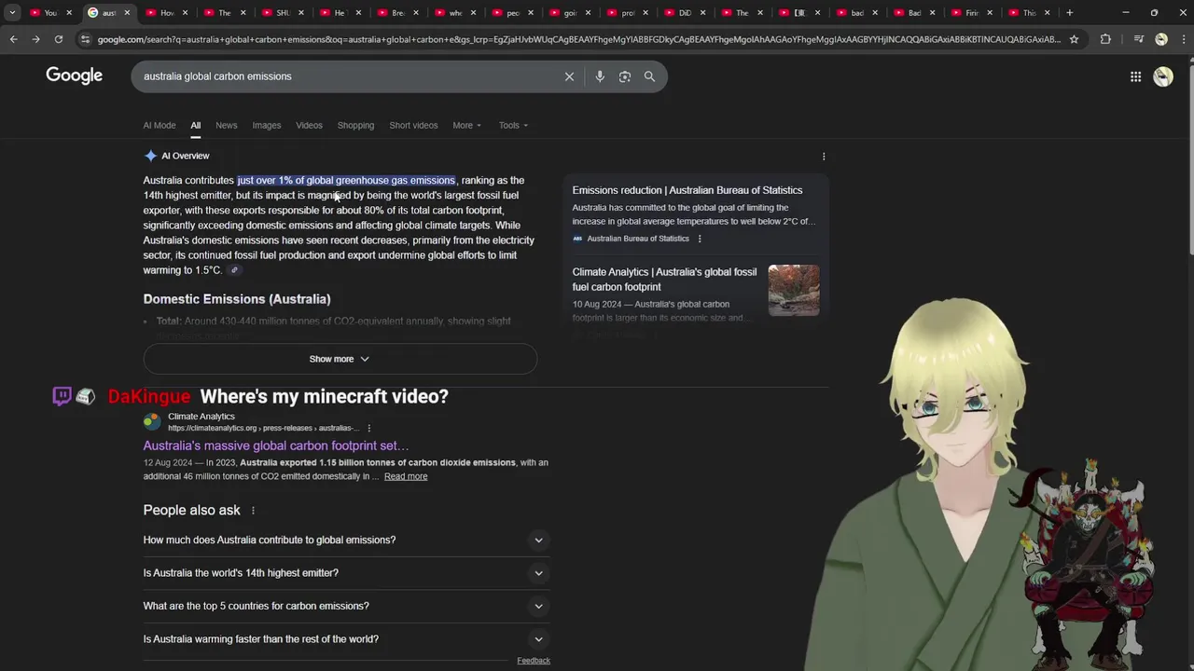Reload the current page
1194x671 pixels.
click(x=58, y=39)
